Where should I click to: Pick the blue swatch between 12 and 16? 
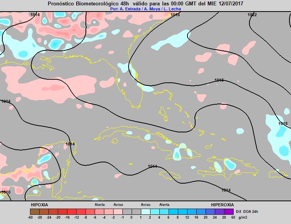pos(192,212)
